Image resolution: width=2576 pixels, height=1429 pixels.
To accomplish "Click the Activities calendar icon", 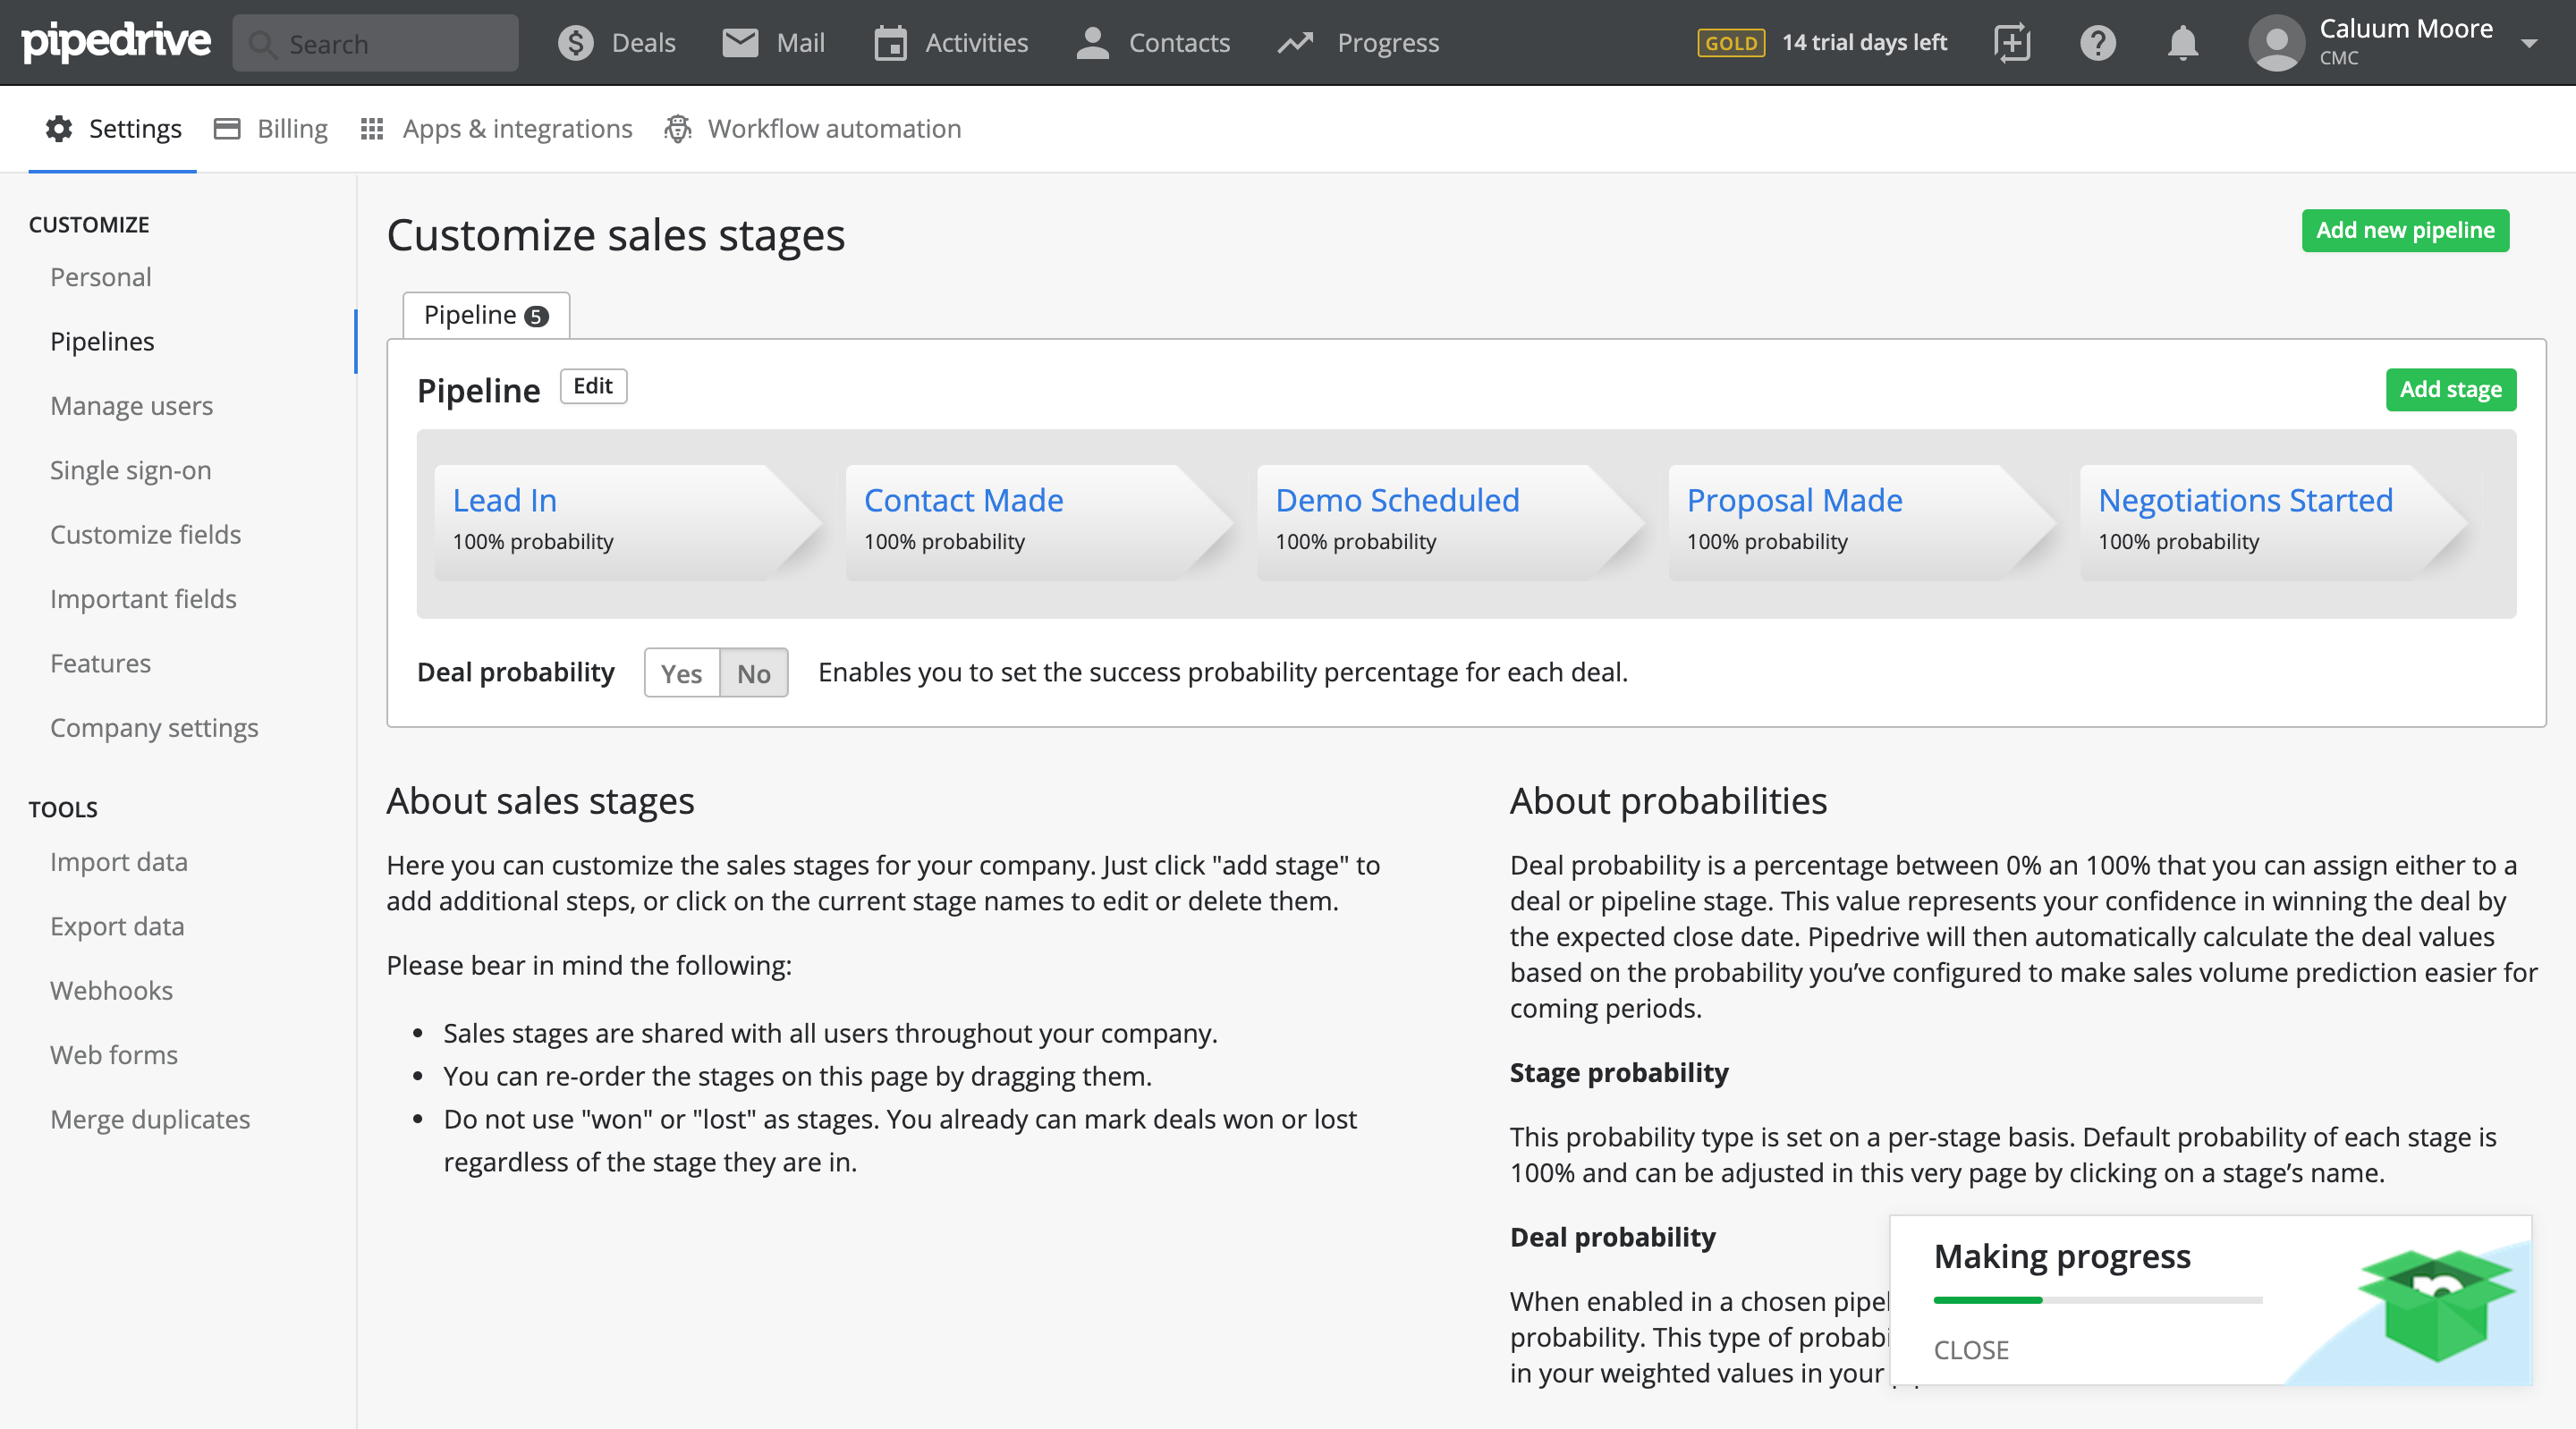I will coord(889,43).
